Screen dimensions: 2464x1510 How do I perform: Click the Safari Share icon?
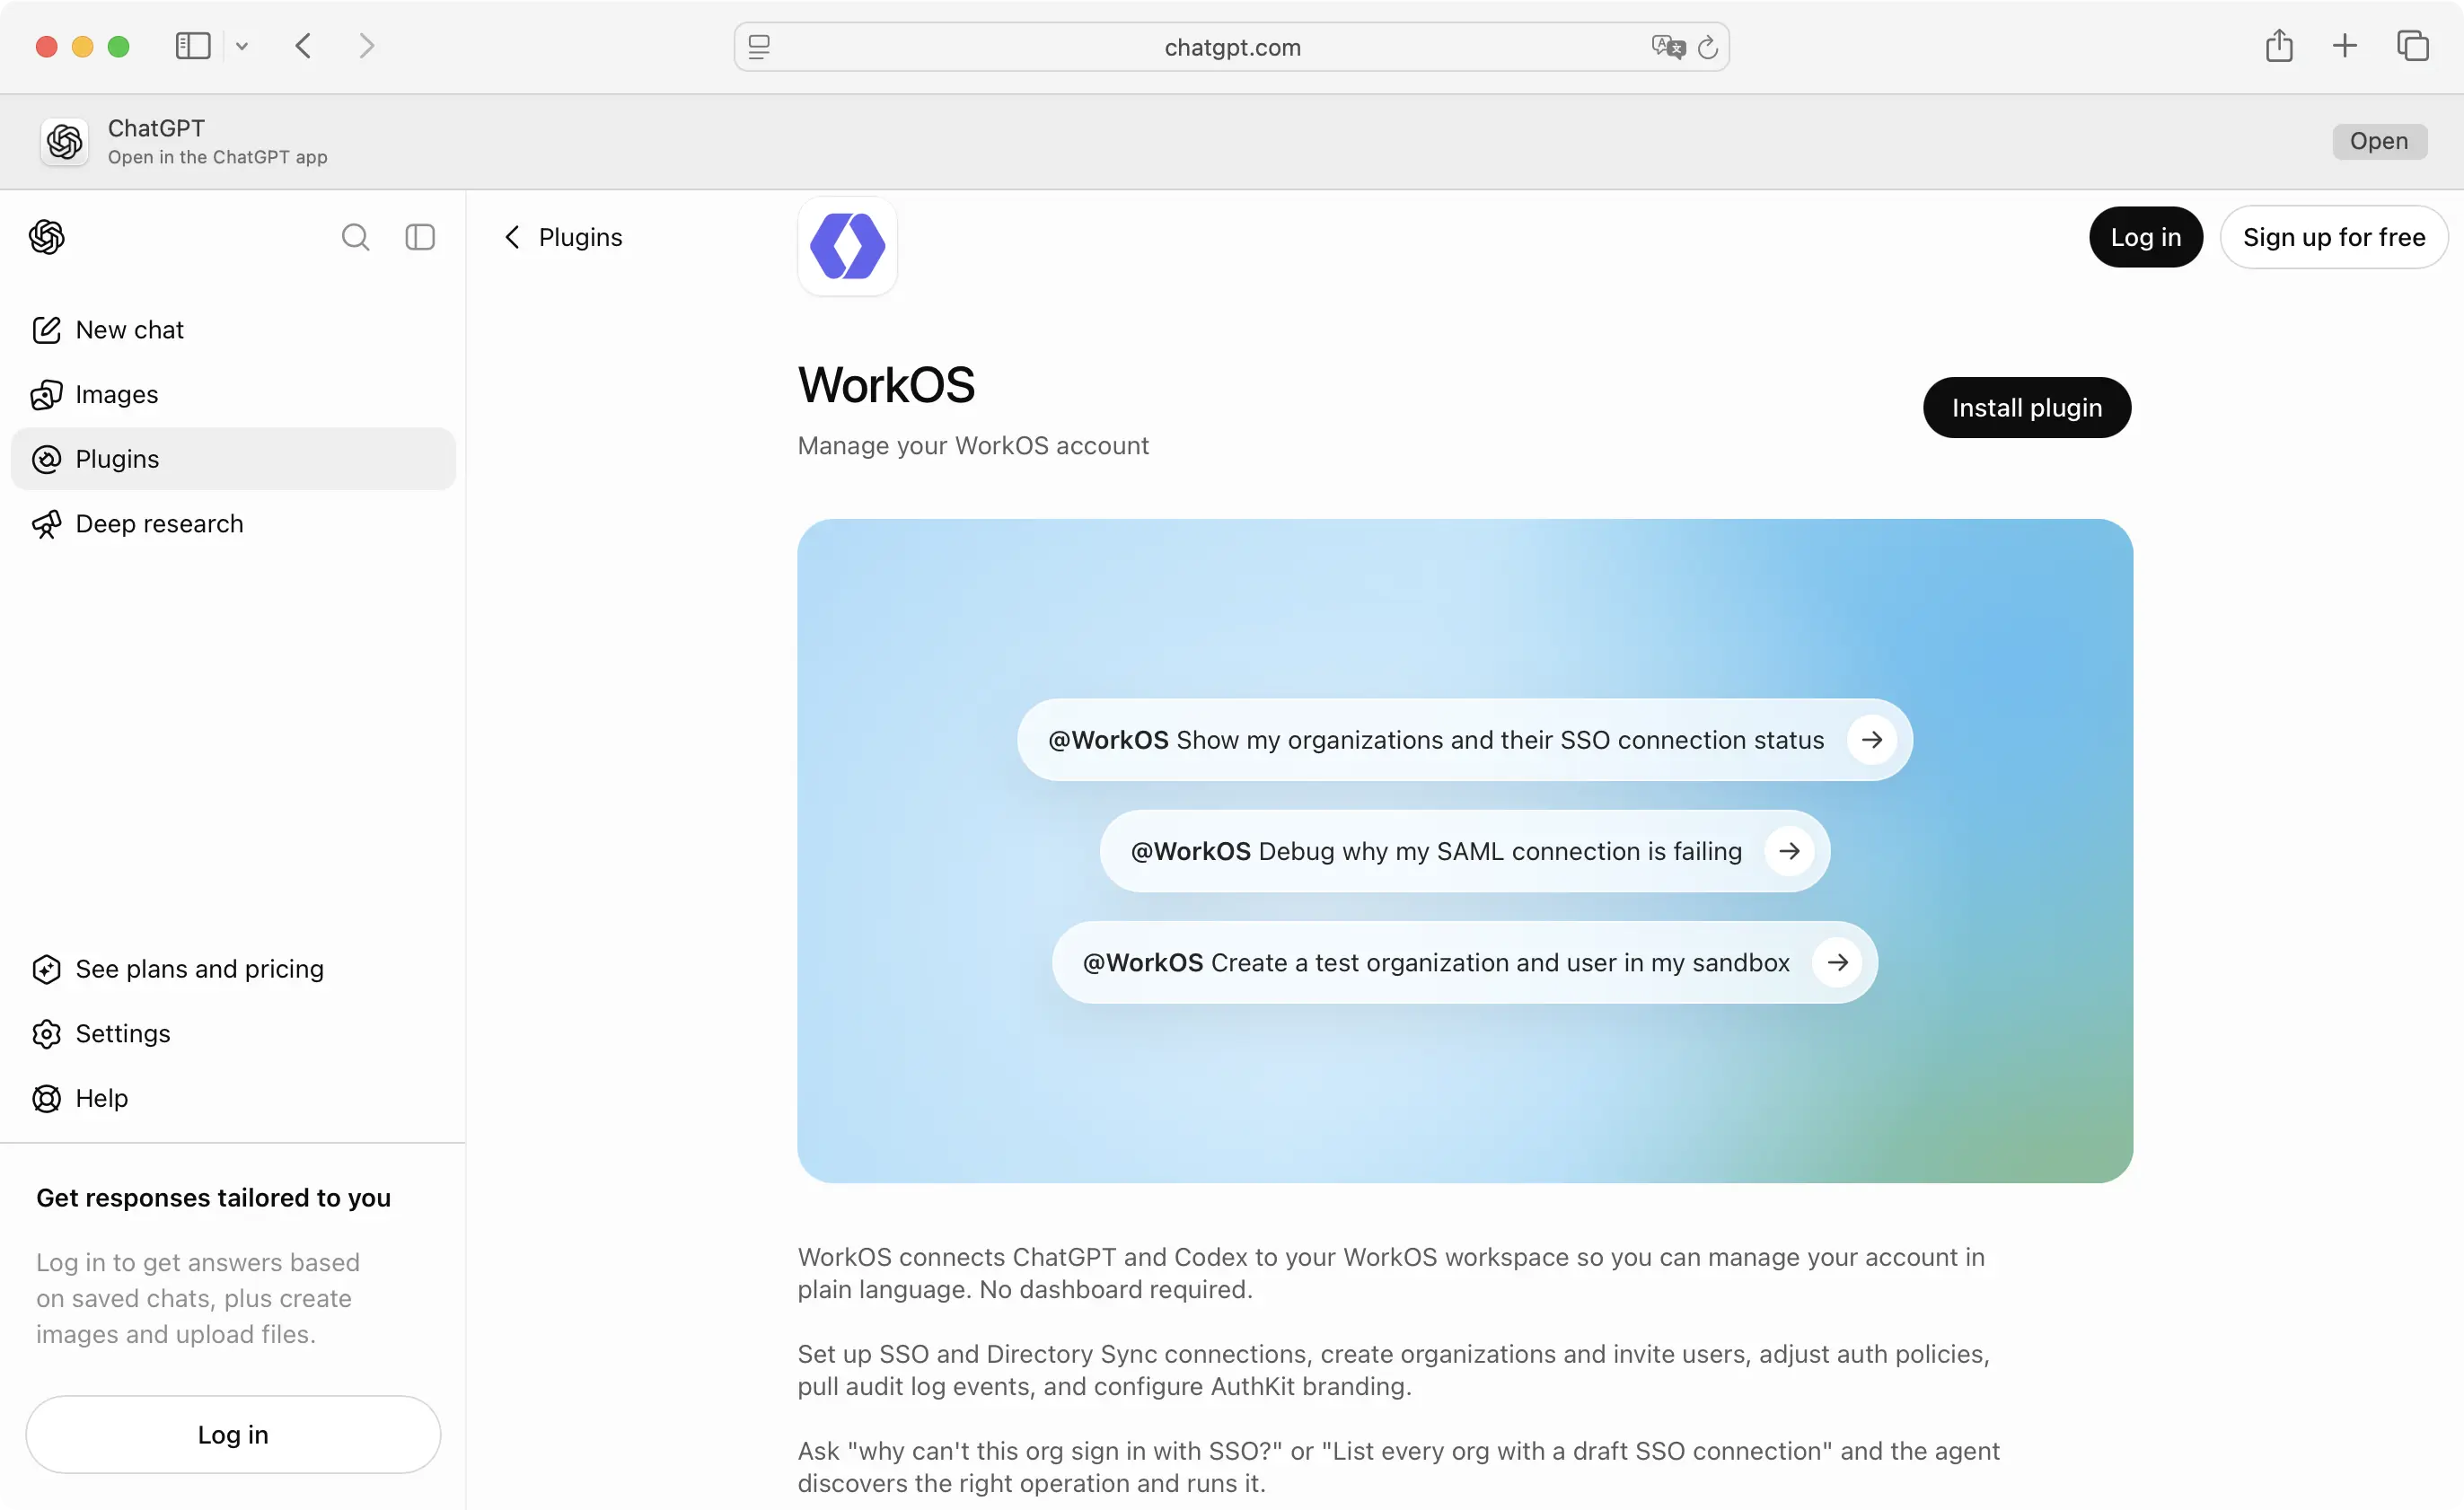[x=2279, y=45]
